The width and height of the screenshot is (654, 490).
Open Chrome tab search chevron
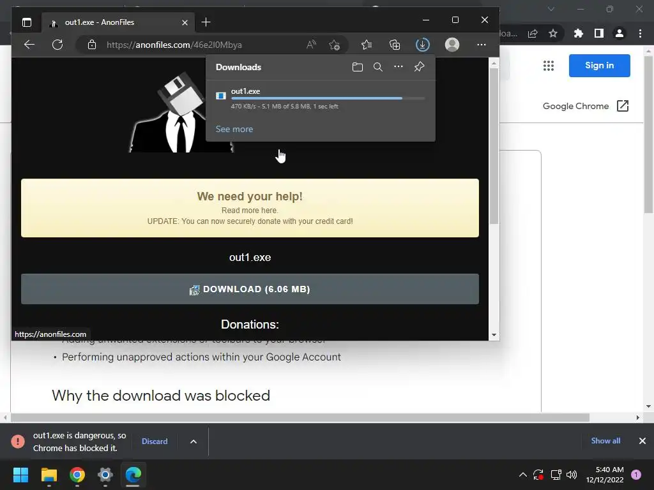(551, 9)
